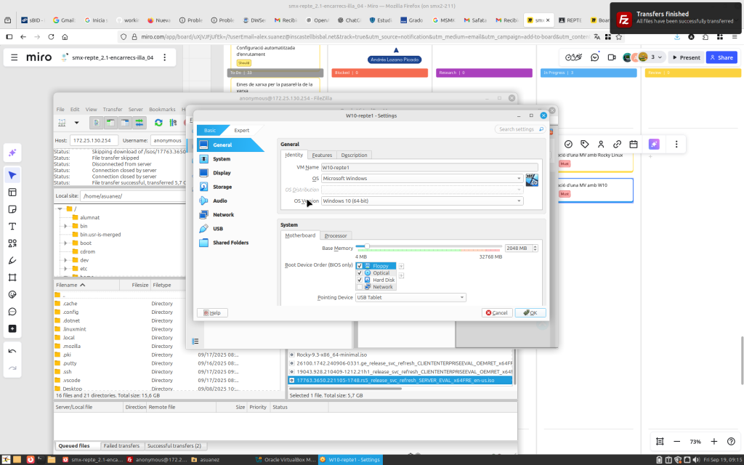
Task: Switch to the Processor tab
Action: 336,235
